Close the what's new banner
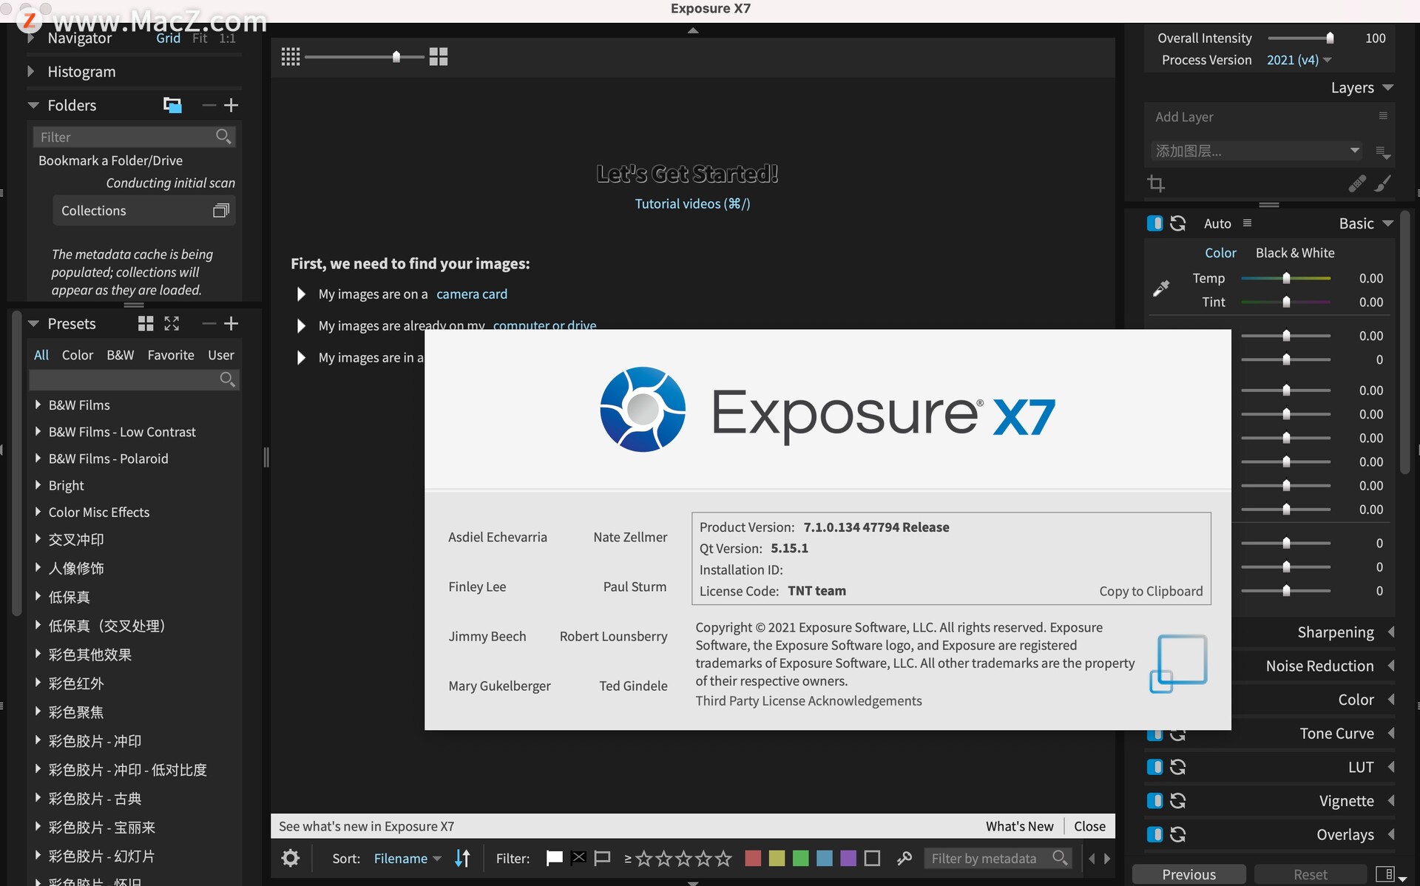1420x886 pixels. click(x=1089, y=826)
